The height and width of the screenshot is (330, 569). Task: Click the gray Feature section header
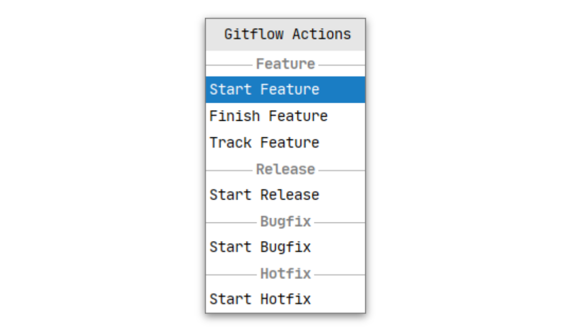[x=286, y=64]
